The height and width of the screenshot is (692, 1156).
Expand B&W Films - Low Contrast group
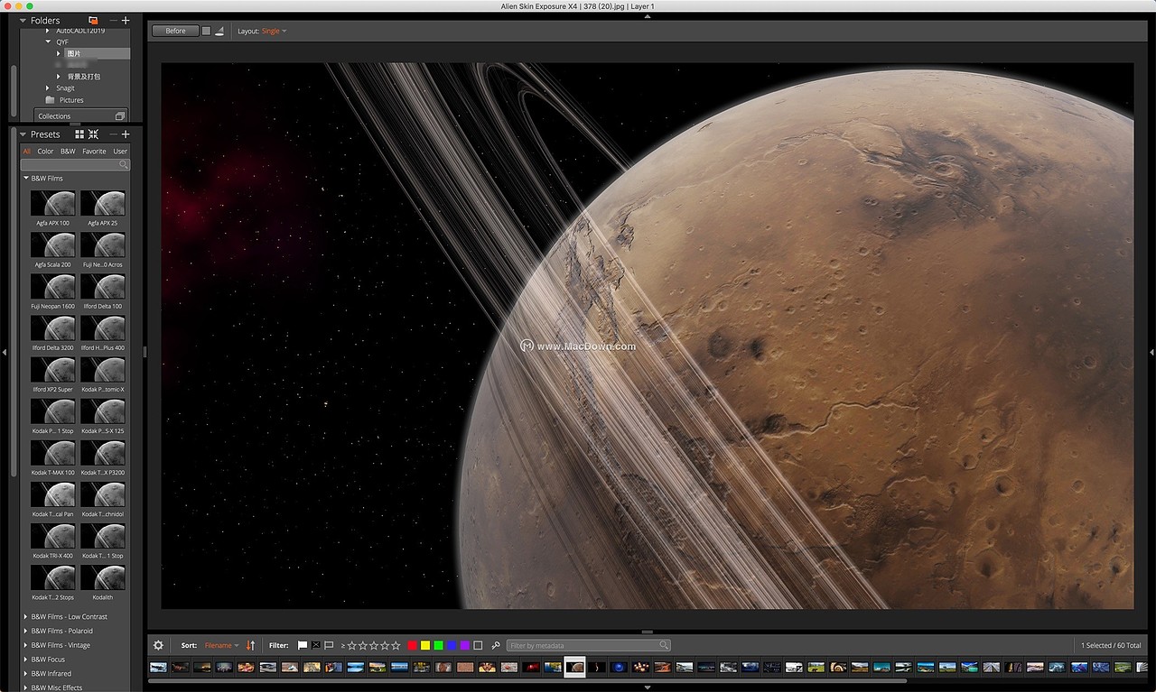[x=25, y=617]
